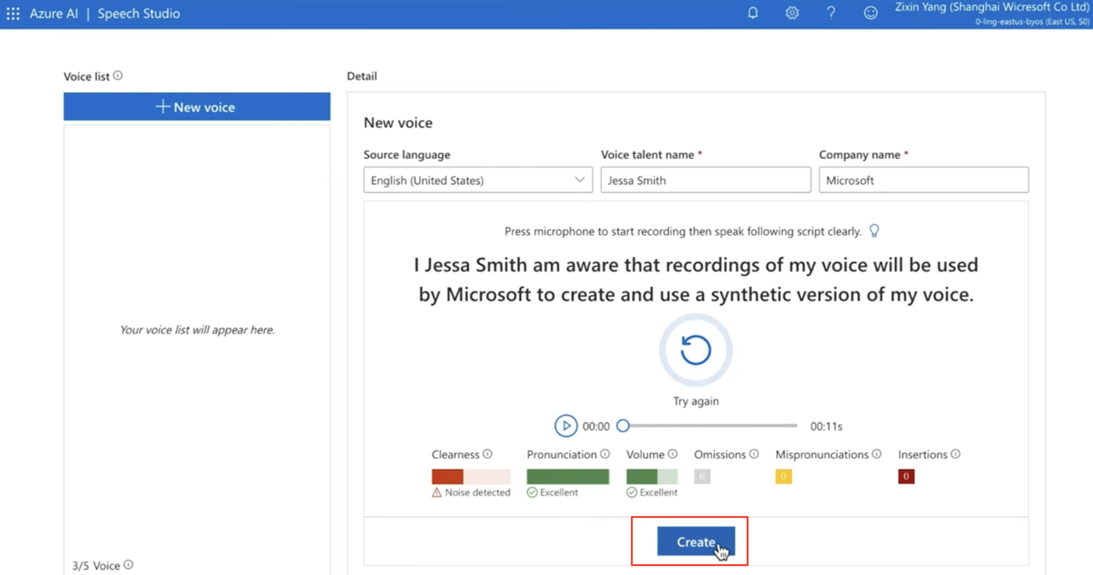Viewport: 1093px width, 575px height.
Task: Click the '3/5 Voice' counter text
Action: tap(96, 566)
